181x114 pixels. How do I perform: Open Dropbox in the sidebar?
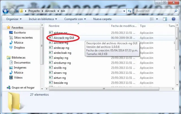pos(20,48)
